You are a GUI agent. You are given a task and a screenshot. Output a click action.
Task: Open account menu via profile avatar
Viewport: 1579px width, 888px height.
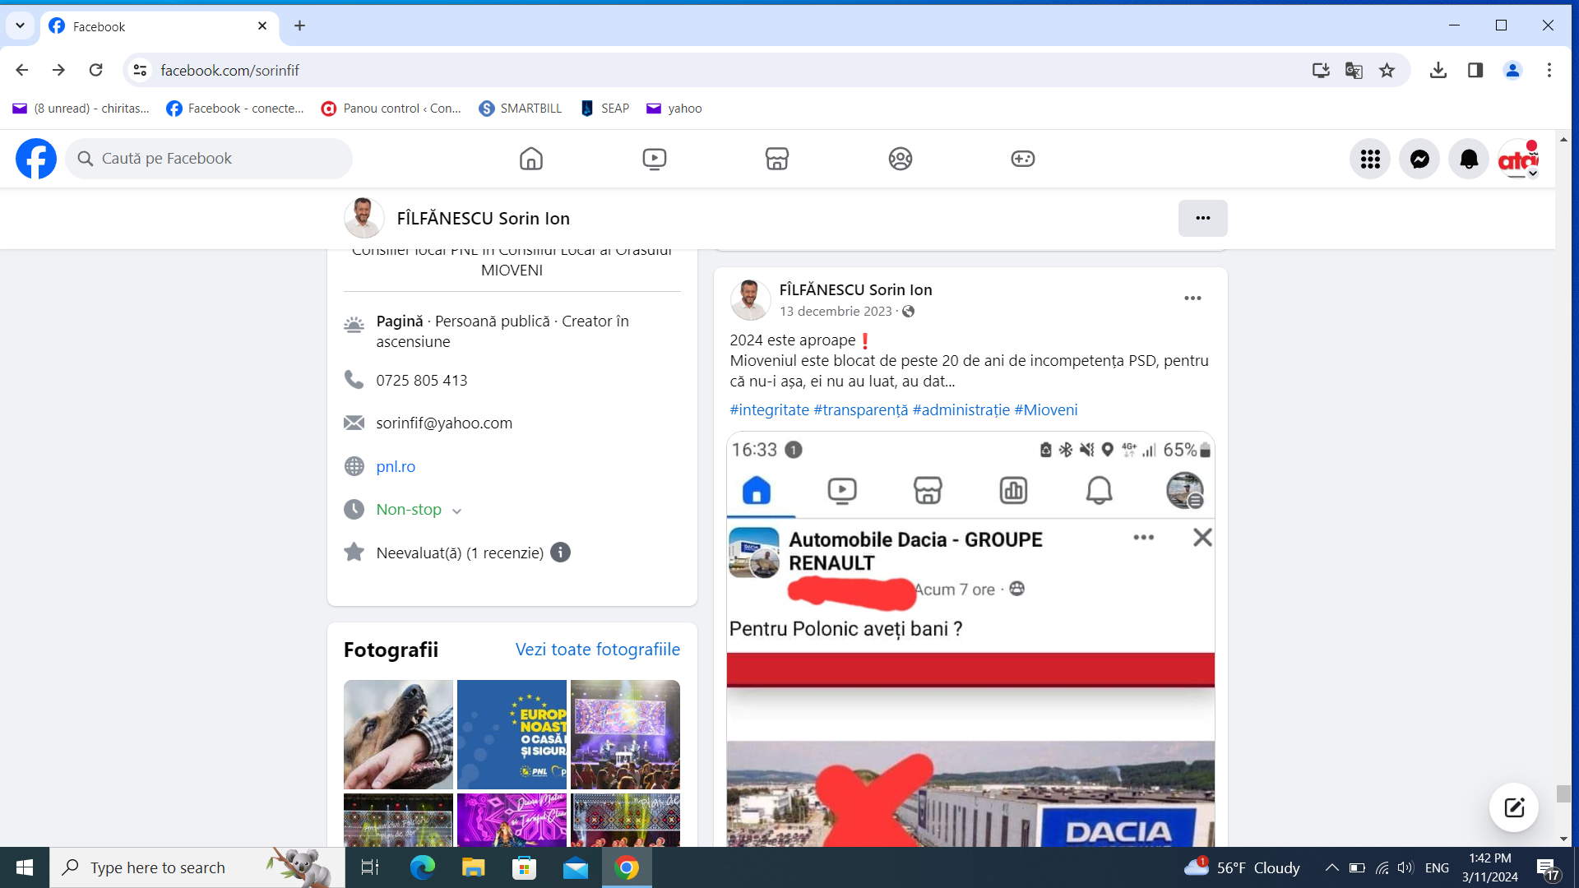click(1518, 160)
